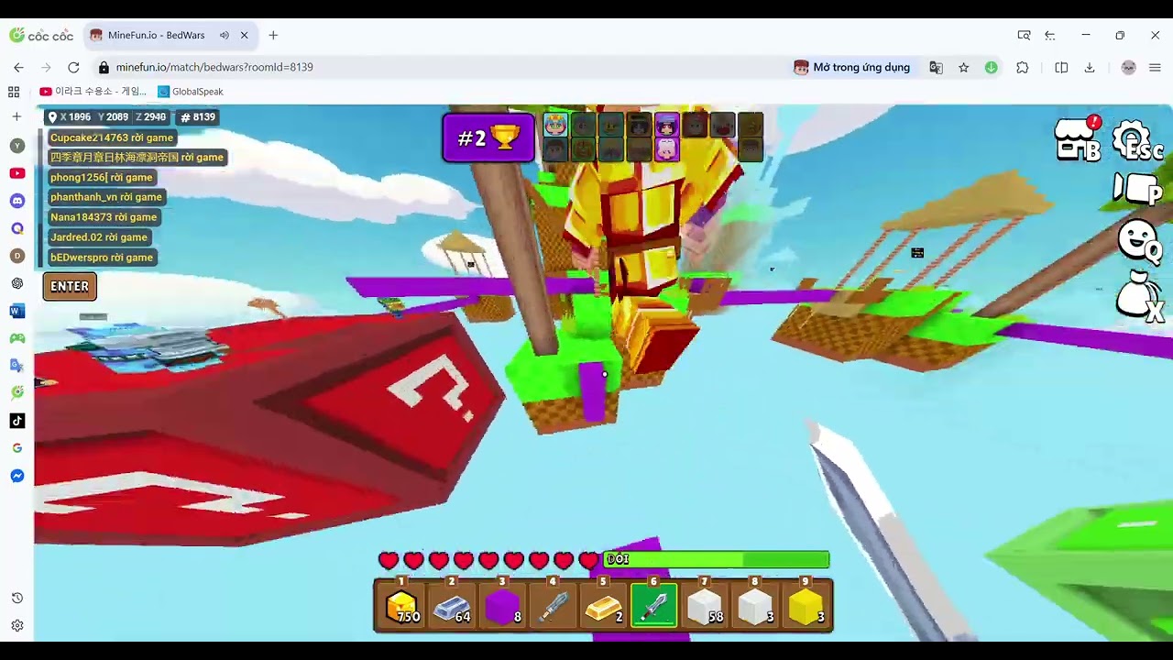Screen dimensions: 1173x660
Task: Click the green download arrow icon
Action: [992, 68]
